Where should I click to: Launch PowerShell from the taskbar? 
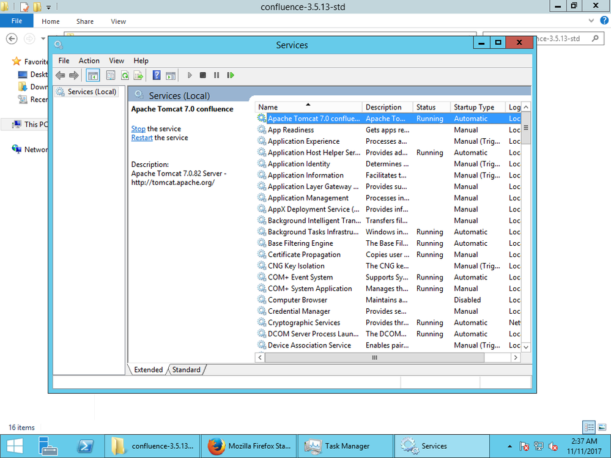85,446
